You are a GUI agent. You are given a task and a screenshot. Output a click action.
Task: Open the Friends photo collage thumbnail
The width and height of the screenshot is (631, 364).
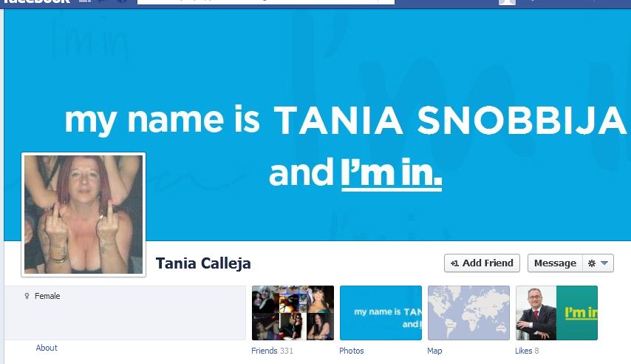tap(293, 313)
